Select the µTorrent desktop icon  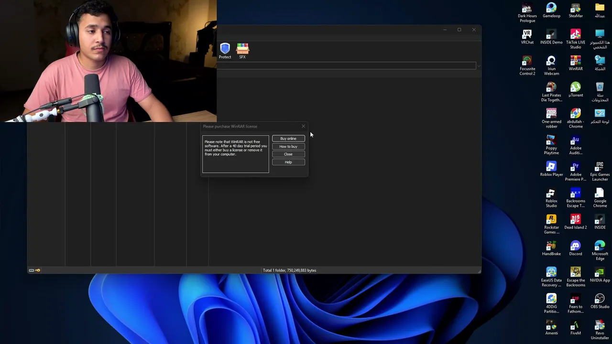[x=576, y=90]
